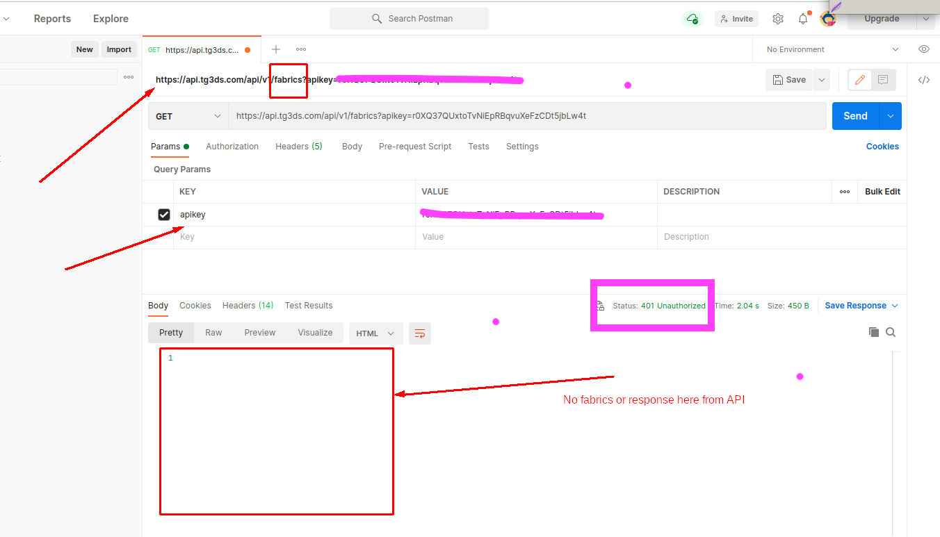940x537 pixels.
Task: Open Settings gear icon in header
Action: click(x=778, y=19)
